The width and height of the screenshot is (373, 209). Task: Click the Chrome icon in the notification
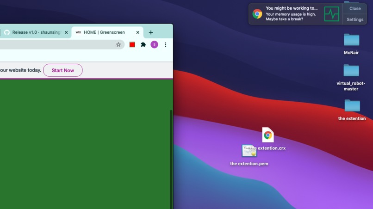(x=257, y=14)
